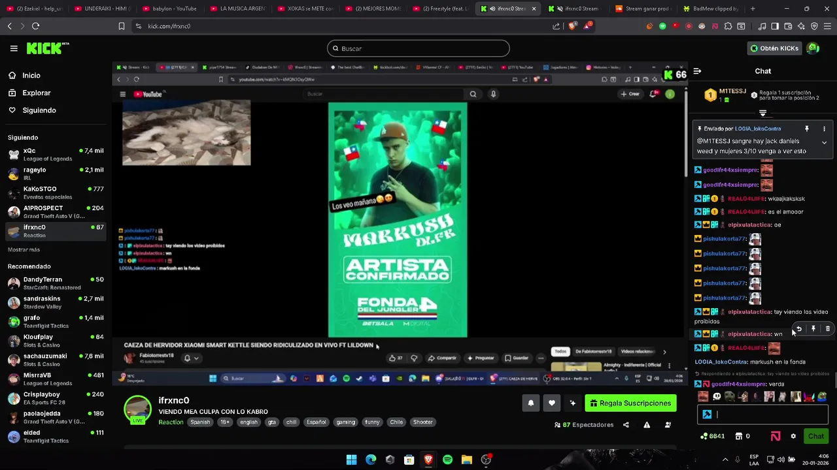Screen dimensions: 837x470
Task: Click Regala Suscripciones button
Action: pos(630,403)
